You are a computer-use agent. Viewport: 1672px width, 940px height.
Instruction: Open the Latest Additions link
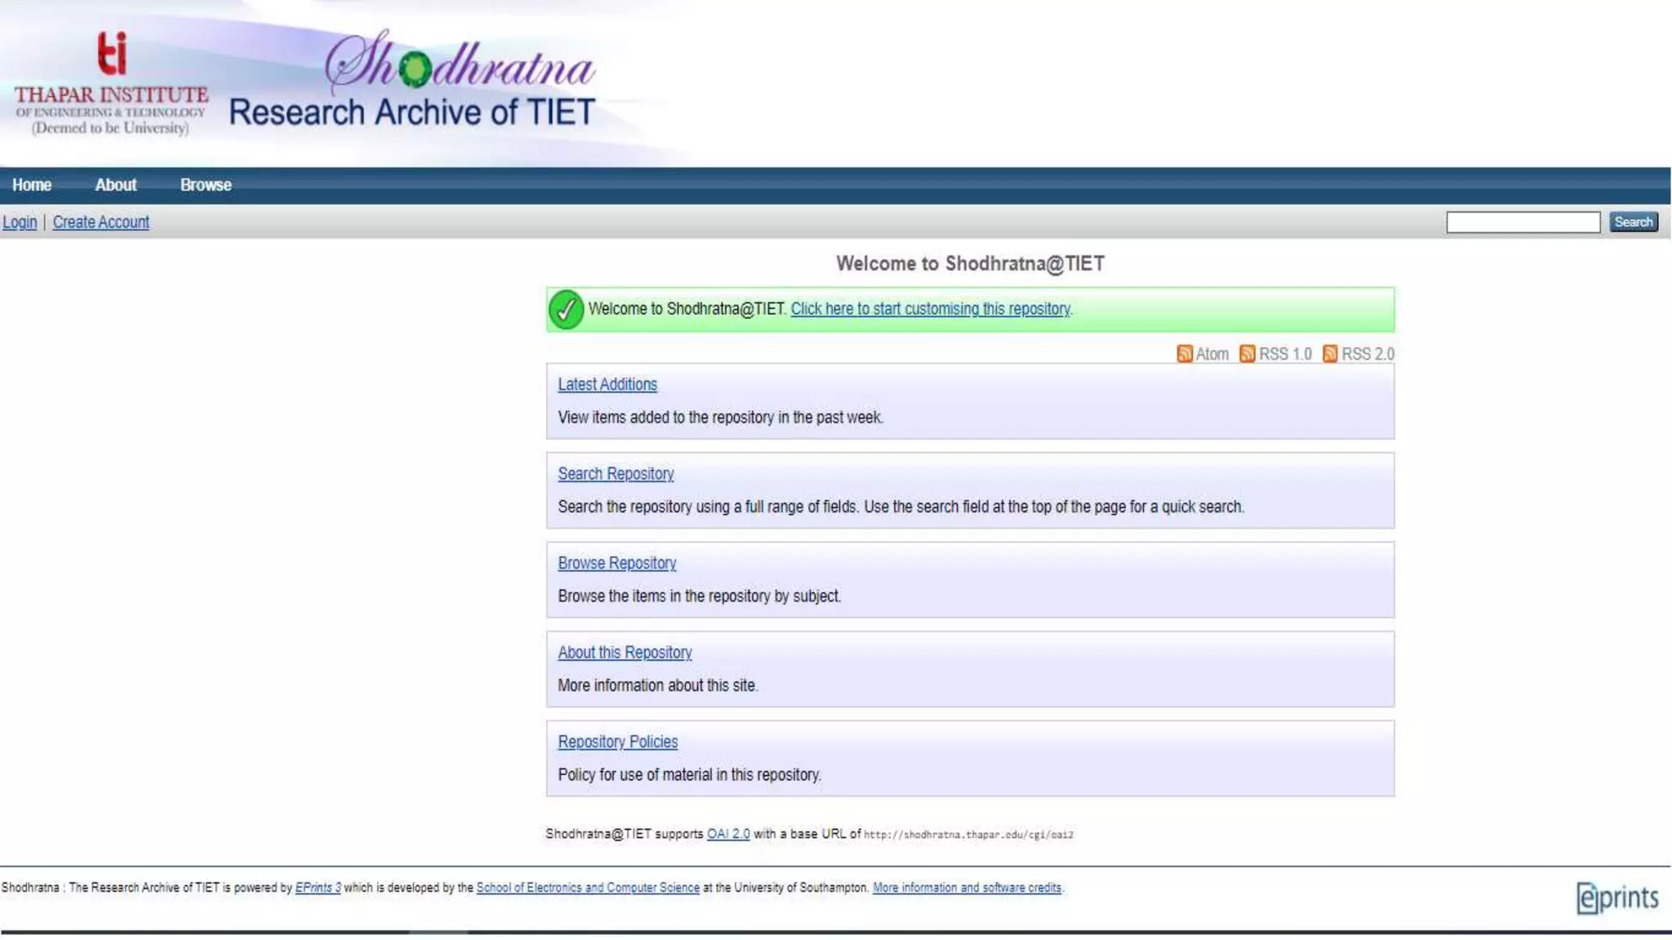tap(607, 384)
